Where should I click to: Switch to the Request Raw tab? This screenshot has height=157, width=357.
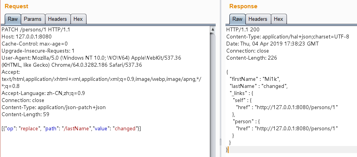tap(12, 19)
